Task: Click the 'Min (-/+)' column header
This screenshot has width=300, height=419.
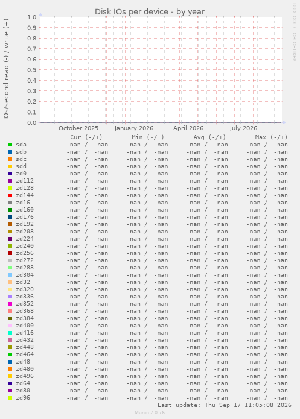Action: tap(148, 137)
